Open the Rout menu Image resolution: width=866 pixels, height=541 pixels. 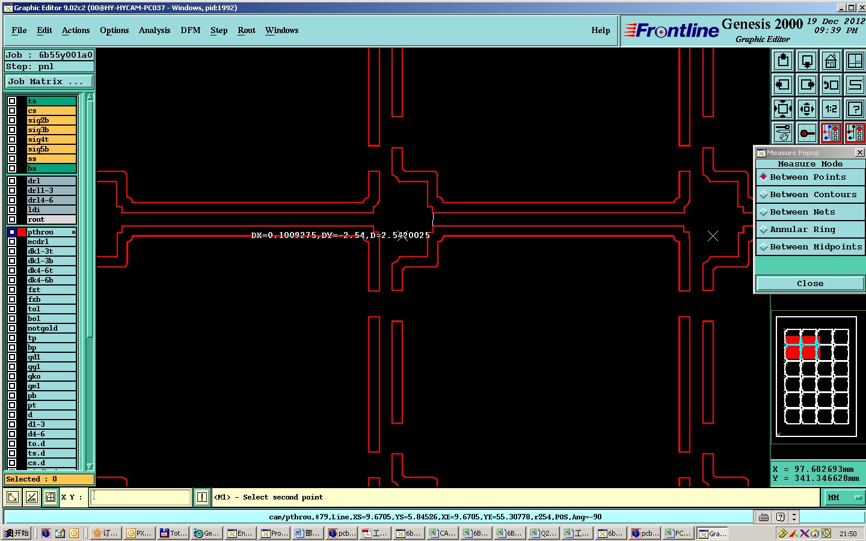(x=247, y=31)
